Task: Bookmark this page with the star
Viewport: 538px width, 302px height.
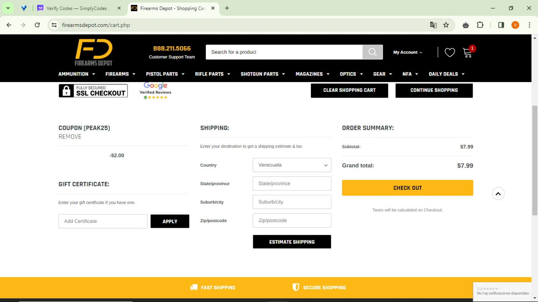Action: [446, 25]
